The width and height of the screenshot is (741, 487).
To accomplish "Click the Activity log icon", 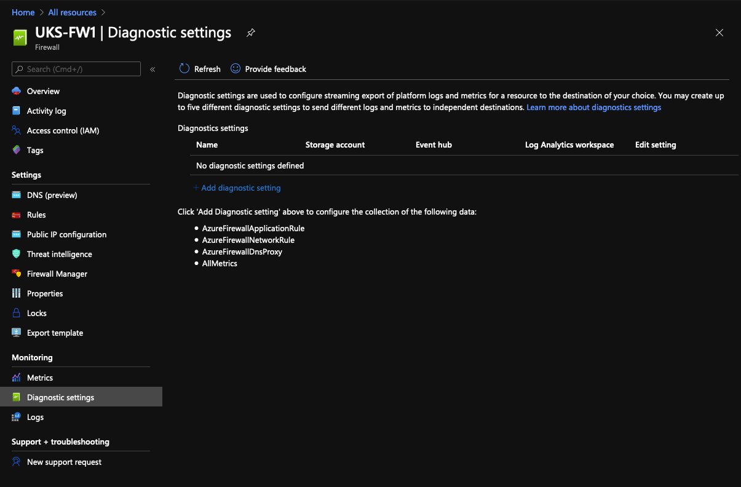I will click(17, 111).
